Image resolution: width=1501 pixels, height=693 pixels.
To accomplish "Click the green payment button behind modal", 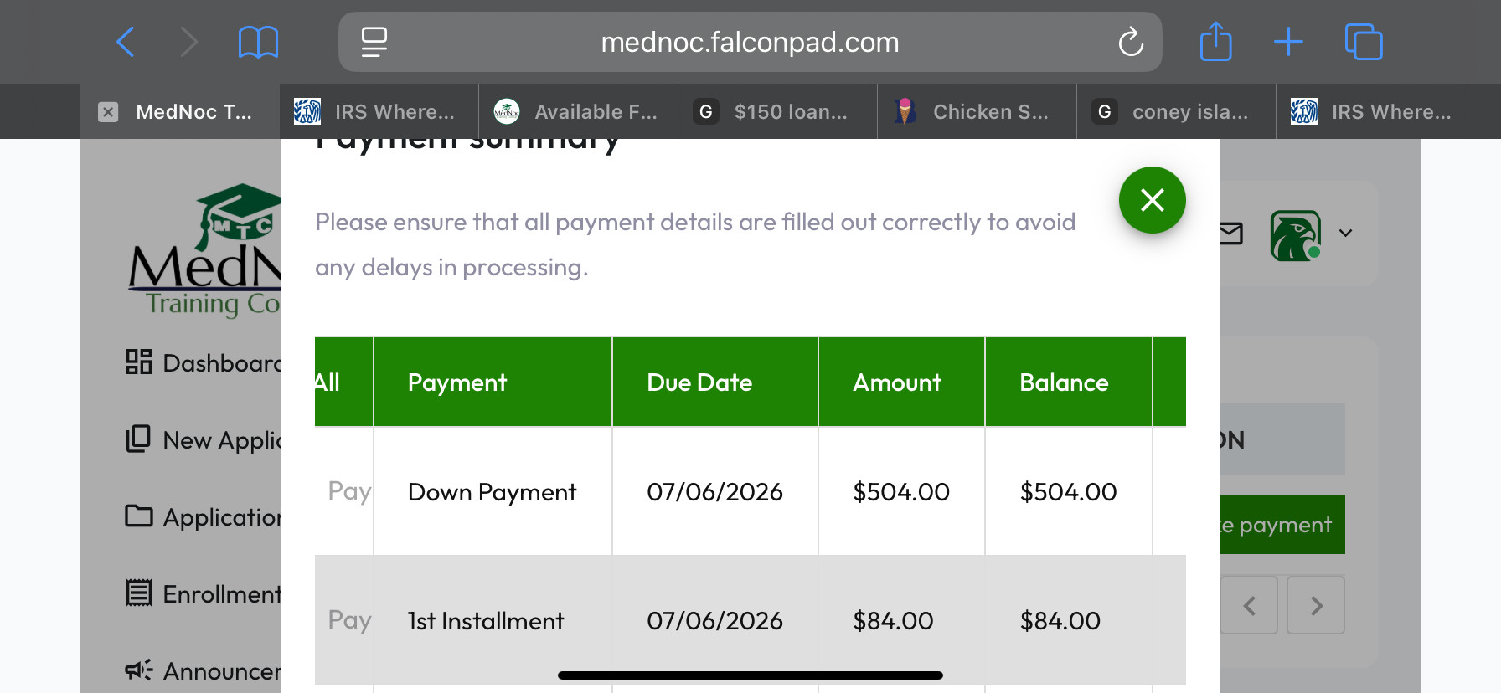I will [1282, 525].
